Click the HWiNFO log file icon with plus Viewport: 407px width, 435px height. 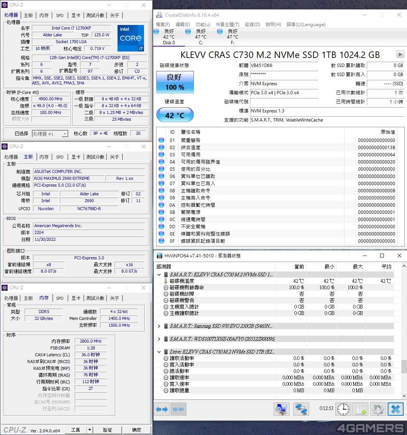pyautogui.click(x=361, y=409)
